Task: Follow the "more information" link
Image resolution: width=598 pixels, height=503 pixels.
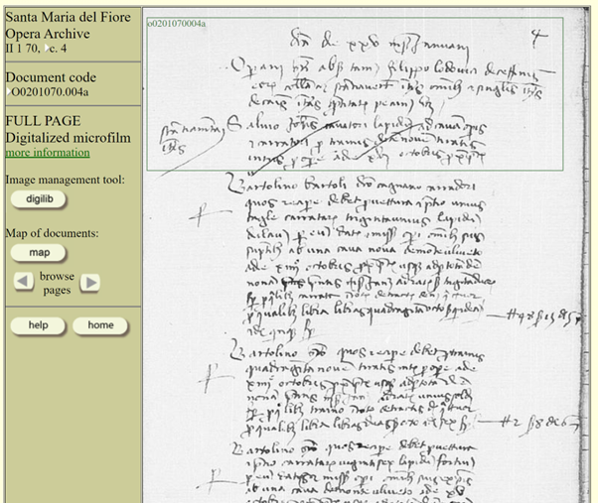Action: pos(48,153)
